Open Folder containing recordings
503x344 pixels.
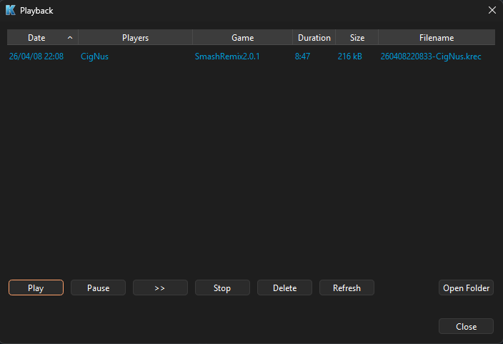466,288
